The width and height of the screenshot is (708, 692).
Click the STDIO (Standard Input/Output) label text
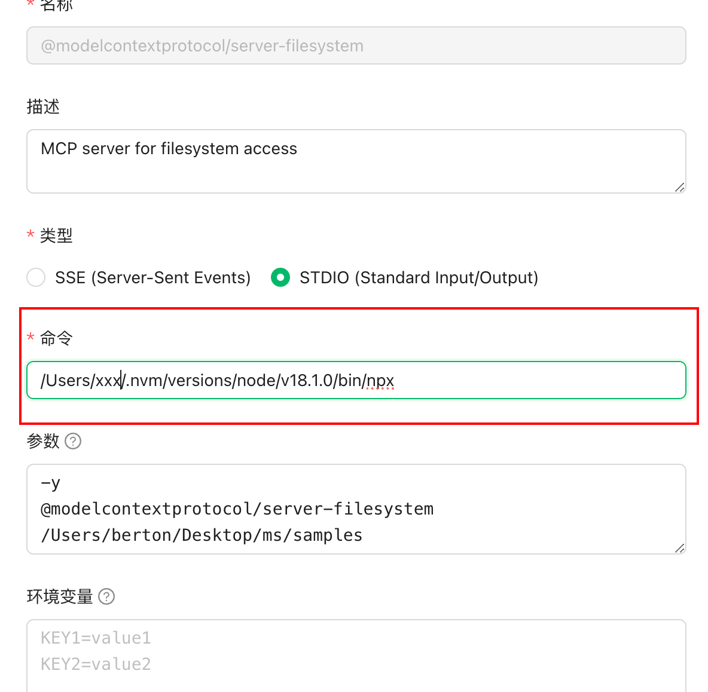pos(419,277)
